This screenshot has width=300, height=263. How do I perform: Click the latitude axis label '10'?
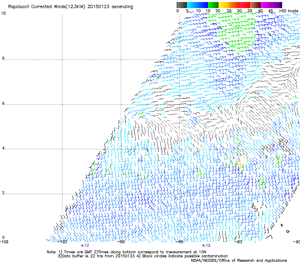(3, 13)
